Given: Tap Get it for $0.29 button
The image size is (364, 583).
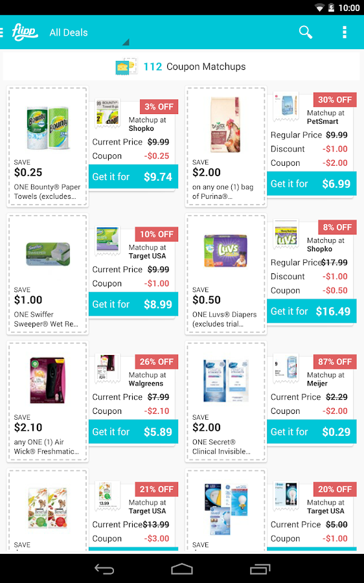Looking at the screenshot, I should click(x=312, y=431).
